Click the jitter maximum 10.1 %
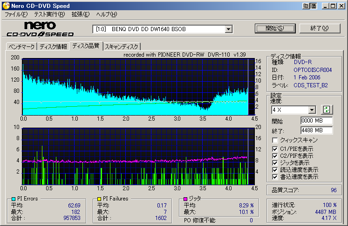 tap(246, 212)
